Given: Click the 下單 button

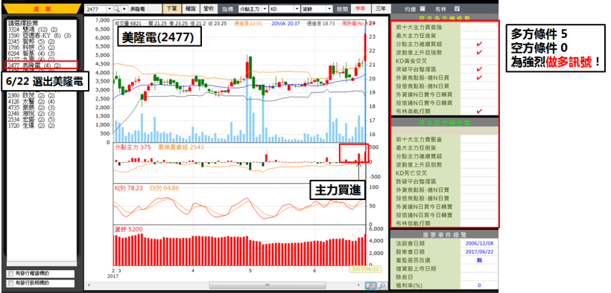Looking at the screenshot, I should [x=171, y=9].
